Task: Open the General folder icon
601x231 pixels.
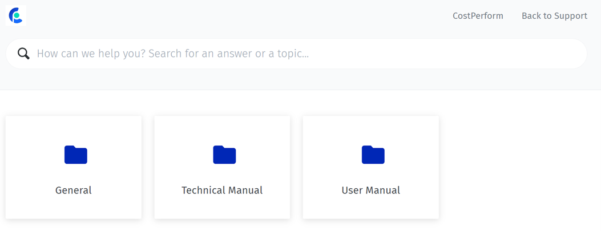Action: pos(76,155)
